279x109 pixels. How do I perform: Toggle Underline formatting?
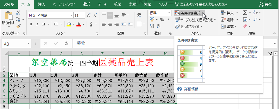(44, 24)
